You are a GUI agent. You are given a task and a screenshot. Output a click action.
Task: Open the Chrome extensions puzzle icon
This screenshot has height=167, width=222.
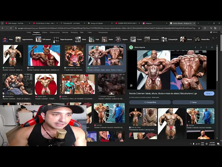tap(205, 28)
